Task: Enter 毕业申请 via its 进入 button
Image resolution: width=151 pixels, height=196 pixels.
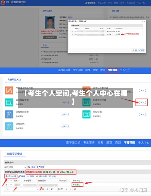Action: [x=142, y=114]
